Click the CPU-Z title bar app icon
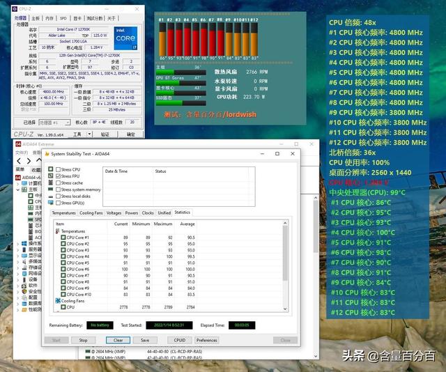446x372 pixels. point(15,9)
